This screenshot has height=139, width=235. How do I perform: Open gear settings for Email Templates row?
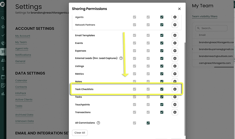click(175, 35)
